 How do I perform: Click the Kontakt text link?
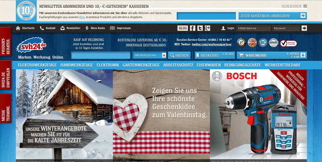tap(51, 28)
